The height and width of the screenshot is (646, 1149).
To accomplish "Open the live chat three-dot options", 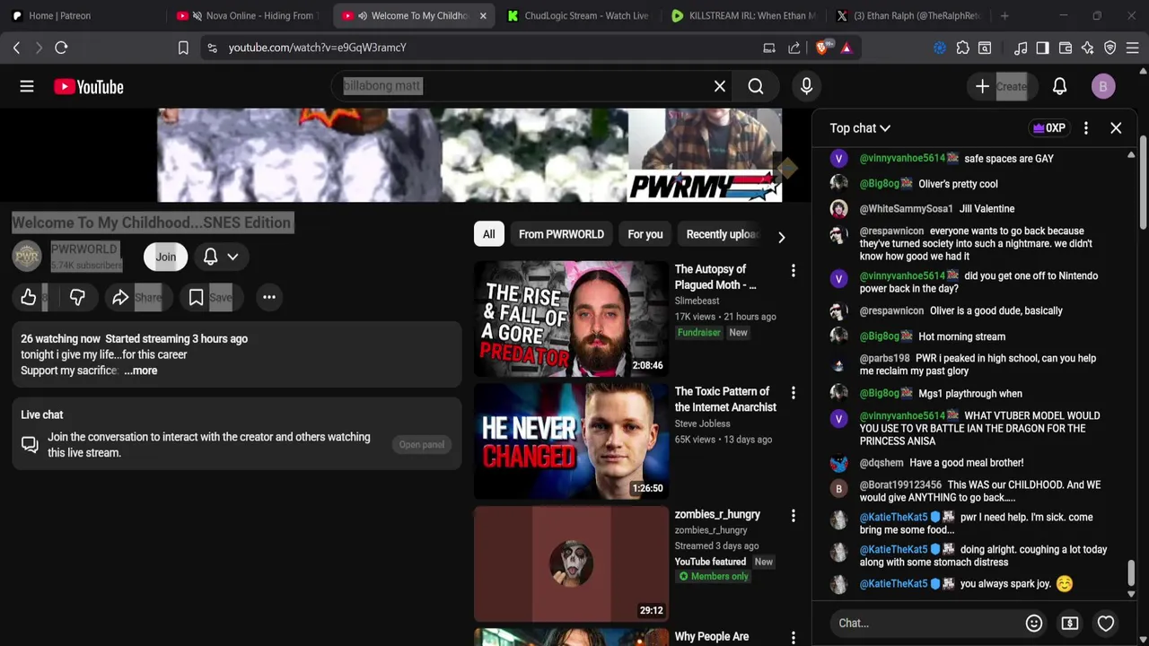I will pyautogui.click(x=1086, y=128).
